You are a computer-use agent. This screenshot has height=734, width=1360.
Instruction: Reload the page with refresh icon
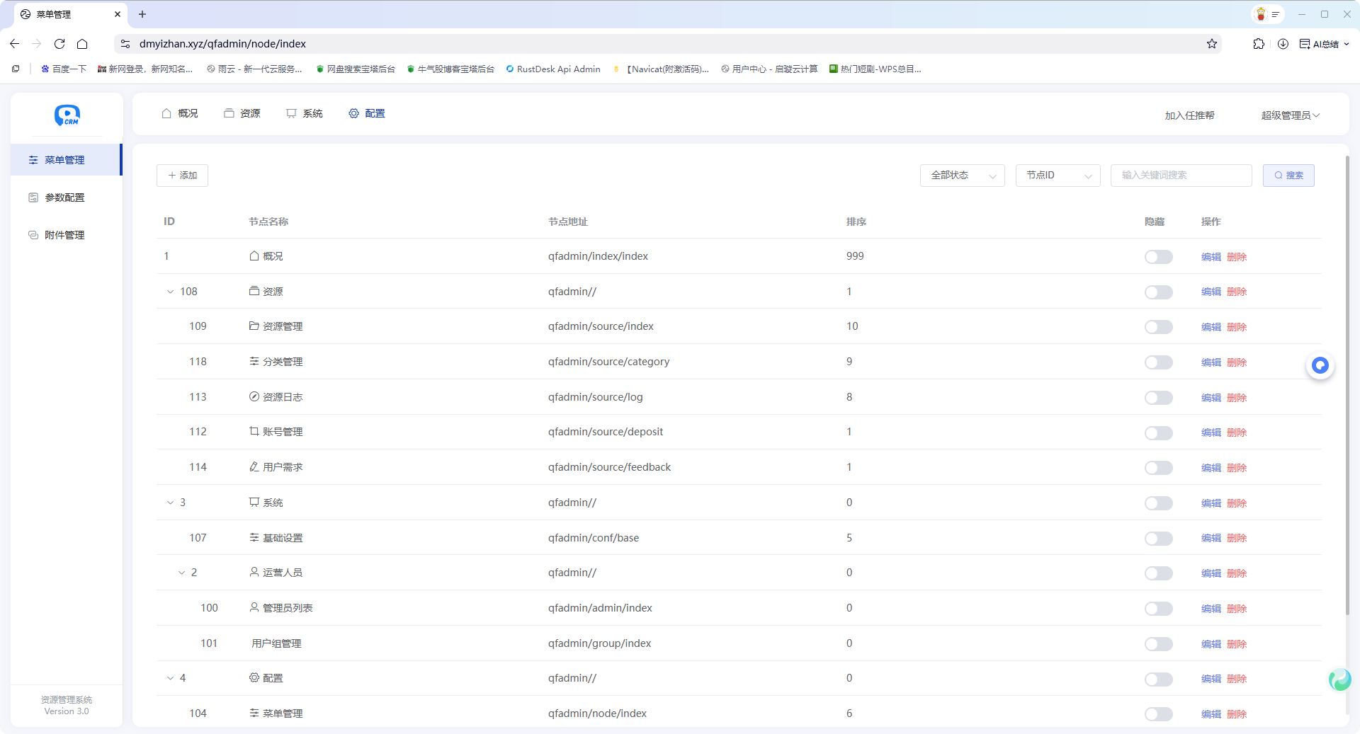[x=59, y=44]
